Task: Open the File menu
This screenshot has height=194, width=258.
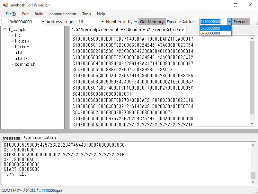Action: (x=11, y=14)
